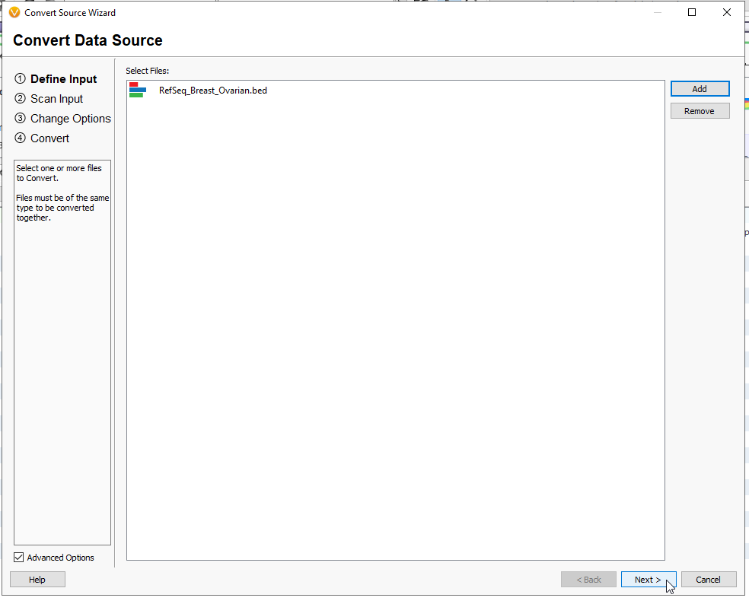This screenshot has height=604, width=749.
Task: Maximize the Convert Source Wizard window
Action: pyautogui.click(x=691, y=12)
